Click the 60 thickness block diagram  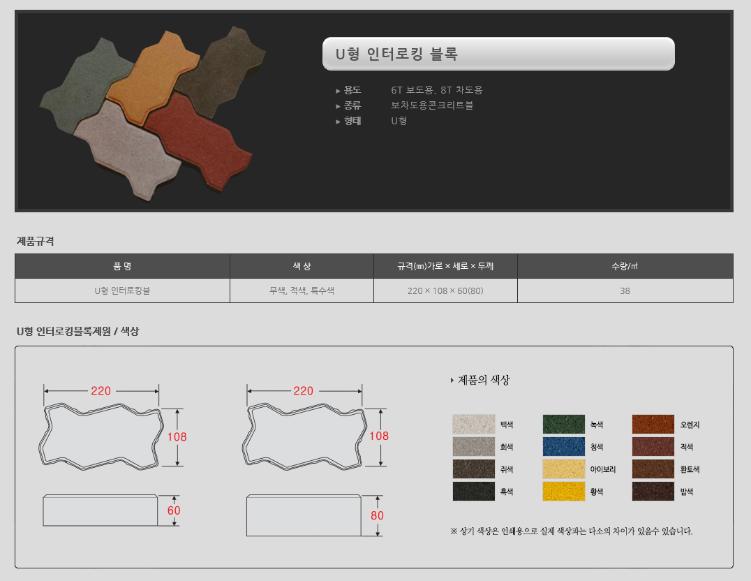click(x=100, y=510)
